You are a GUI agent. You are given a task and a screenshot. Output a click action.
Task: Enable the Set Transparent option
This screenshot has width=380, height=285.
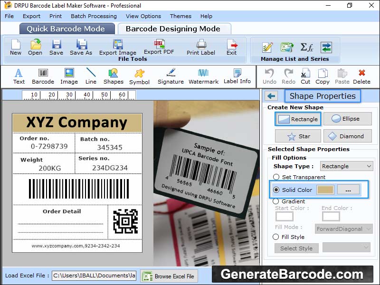coord(276,177)
